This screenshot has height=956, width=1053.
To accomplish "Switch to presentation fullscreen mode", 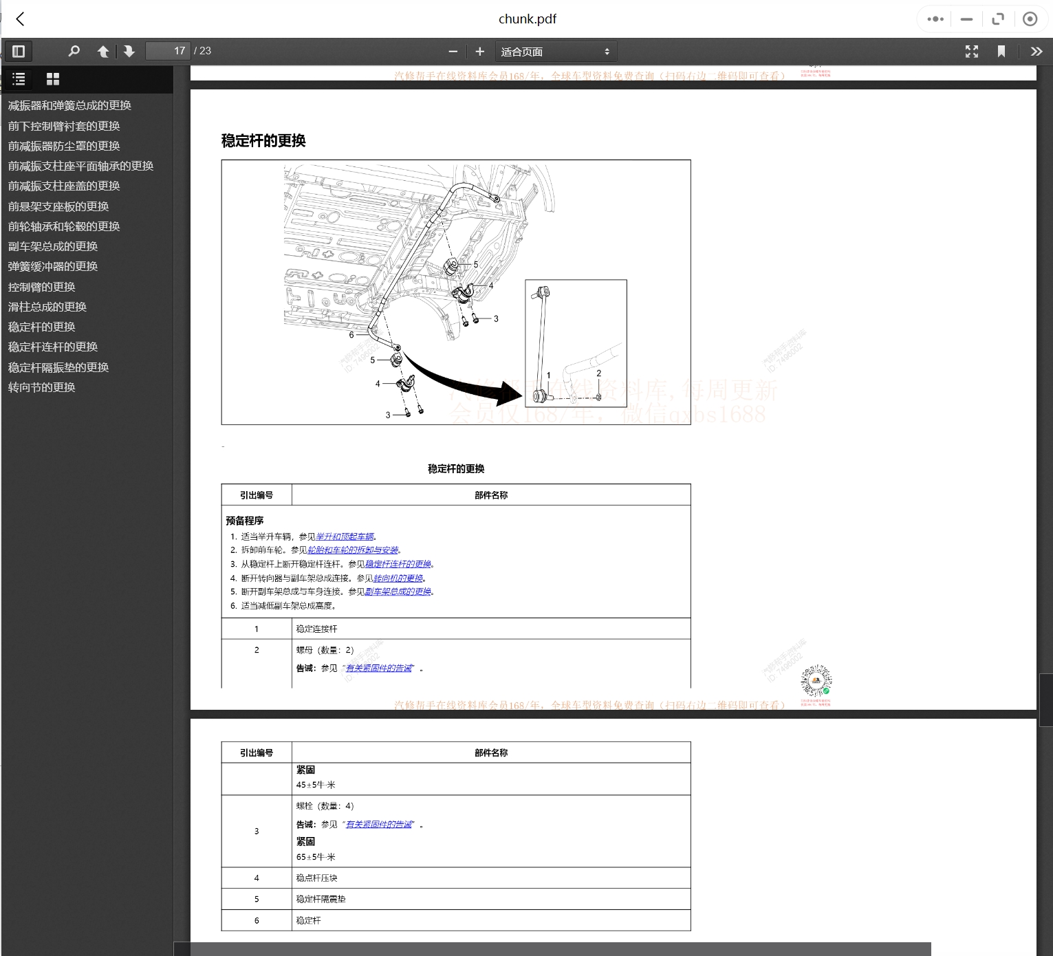I will point(971,52).
